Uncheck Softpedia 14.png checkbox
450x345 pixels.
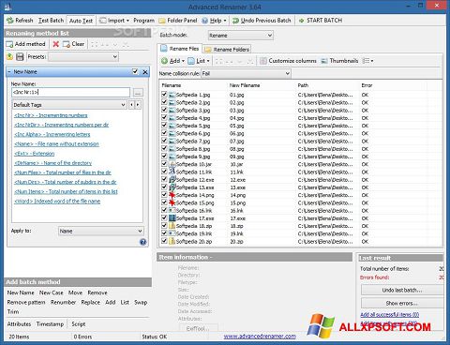(164, 195)
